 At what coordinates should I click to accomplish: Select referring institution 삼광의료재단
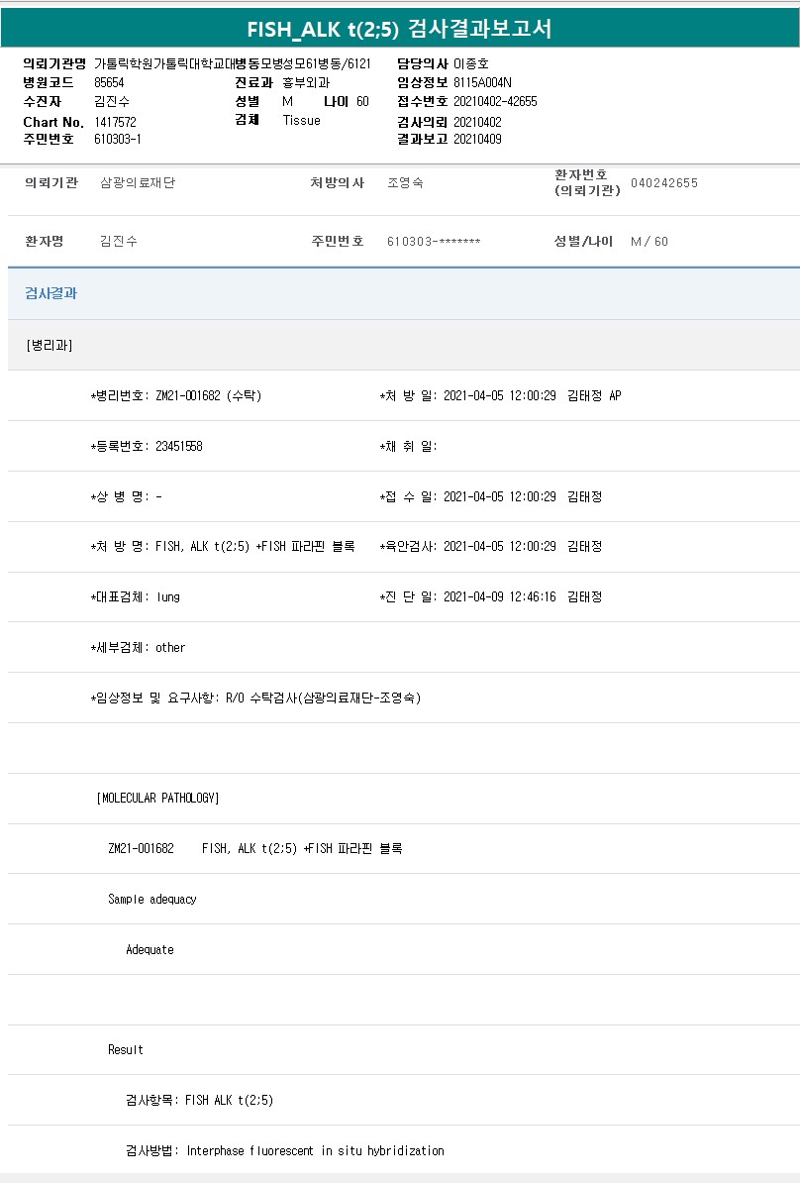[x=138, y=183]
